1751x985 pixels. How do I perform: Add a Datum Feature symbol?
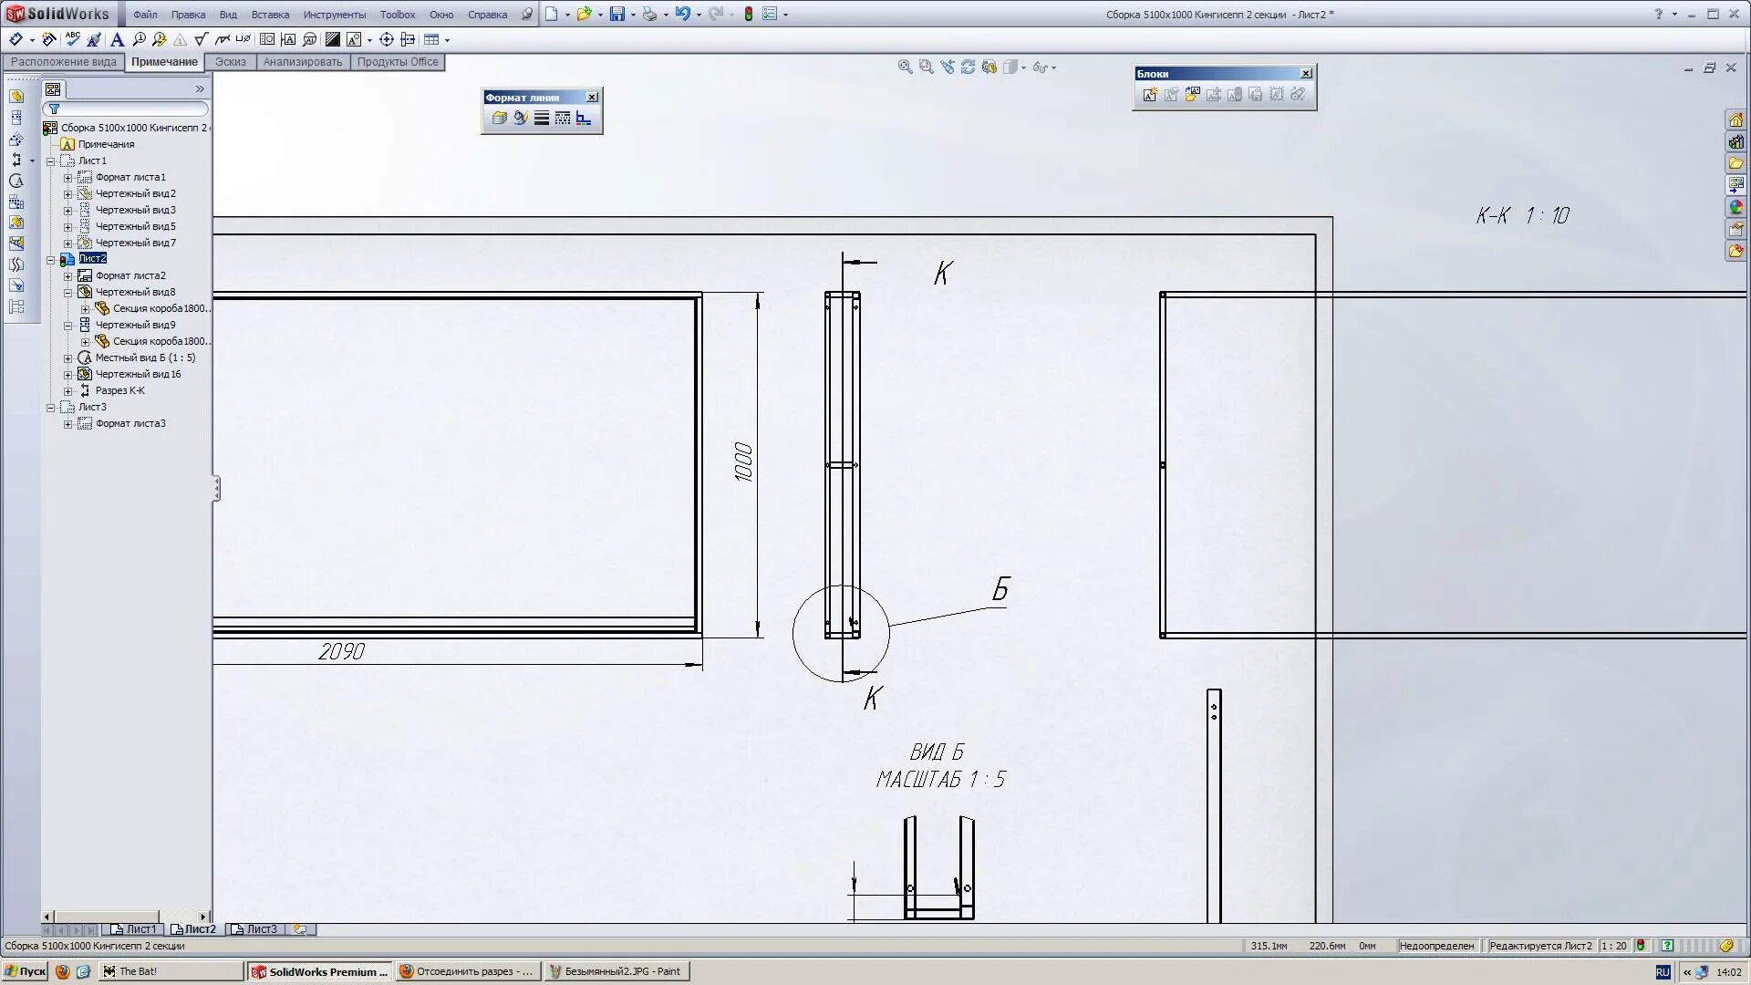[289, 39]
